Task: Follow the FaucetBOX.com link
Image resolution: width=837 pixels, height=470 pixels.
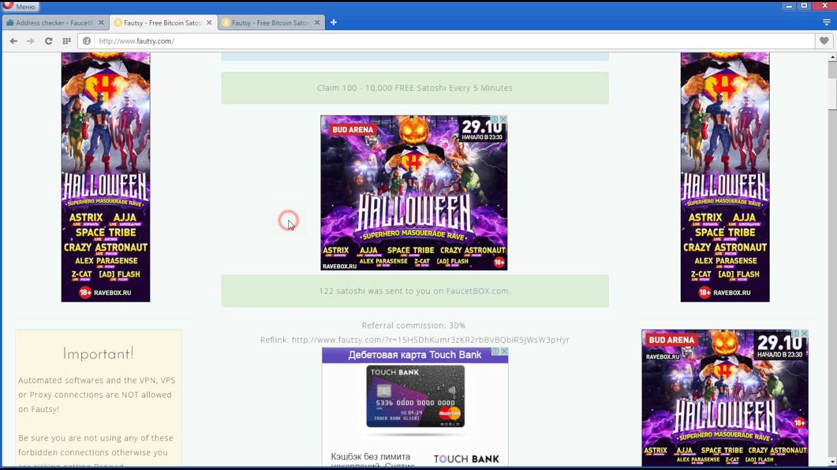Action: tap(478, 291)
